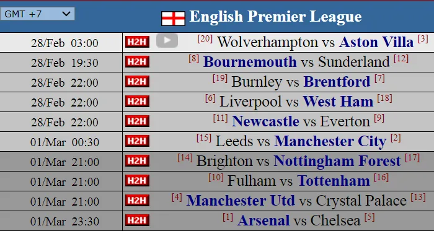The image size is (434, 231).
Task: Open H2H for Bournemouth vs Sunderland
Action: click(x=137, y=61)
